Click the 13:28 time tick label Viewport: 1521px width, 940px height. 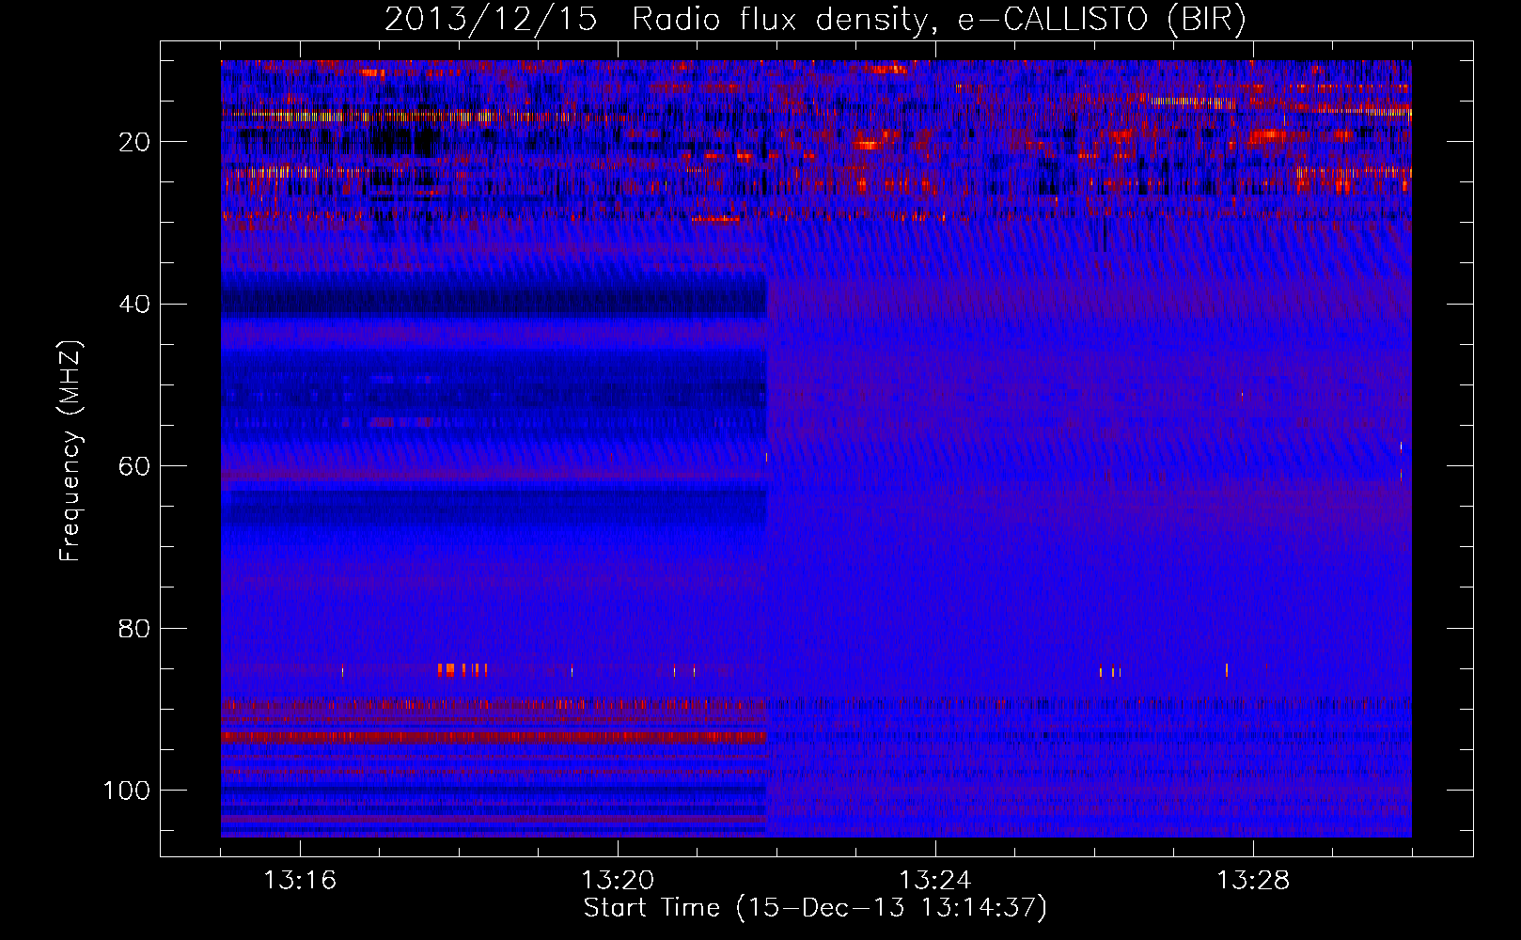(1253, 881)
